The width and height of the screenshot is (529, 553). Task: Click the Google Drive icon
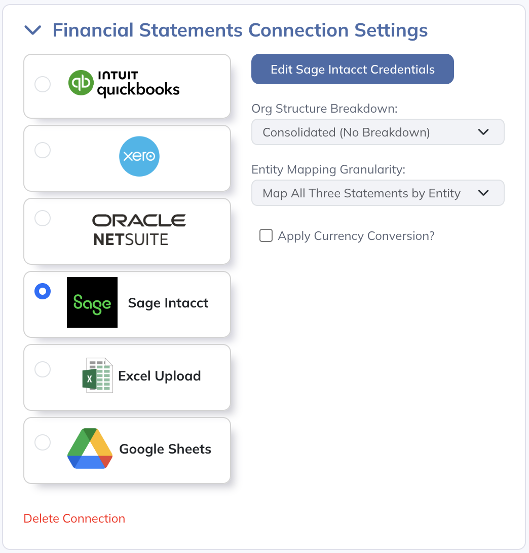point(90,448)
